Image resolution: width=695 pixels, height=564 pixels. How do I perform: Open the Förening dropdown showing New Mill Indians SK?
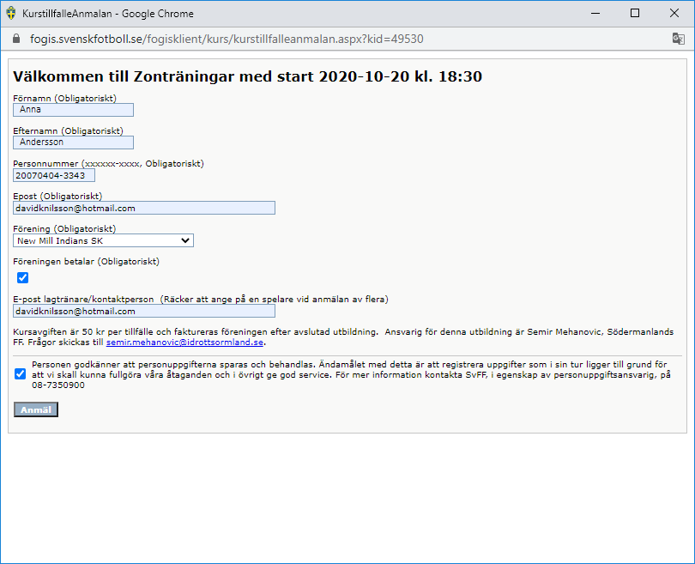click(x=103, y=240)
